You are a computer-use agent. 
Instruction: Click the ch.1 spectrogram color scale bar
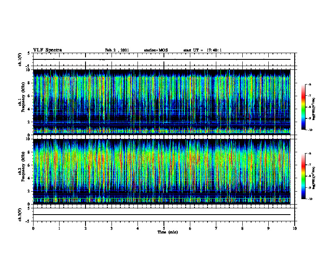tap(303, 107)
